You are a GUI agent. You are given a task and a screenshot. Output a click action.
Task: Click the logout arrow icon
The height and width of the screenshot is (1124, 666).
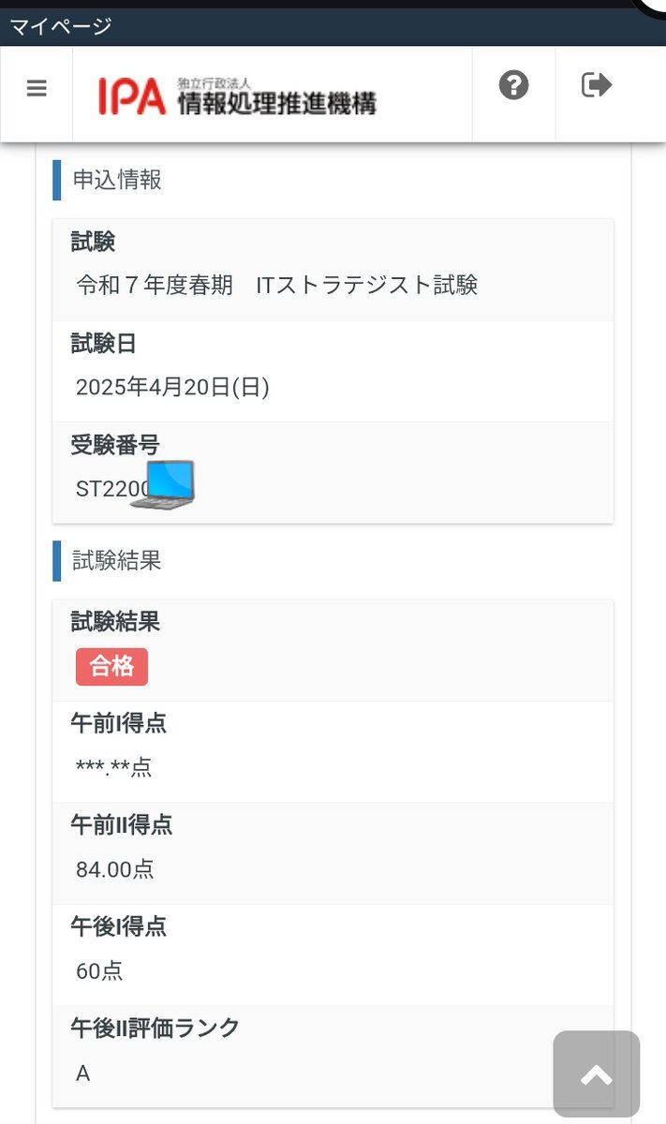click(597, 85)
